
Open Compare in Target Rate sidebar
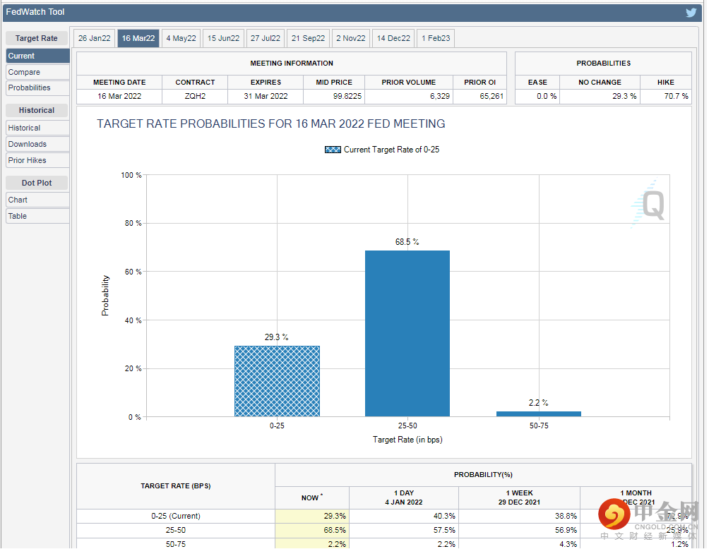(37, 72)
